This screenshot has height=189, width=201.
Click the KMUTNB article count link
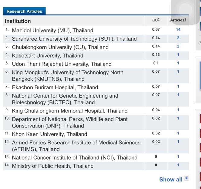(x=178, y=71)
